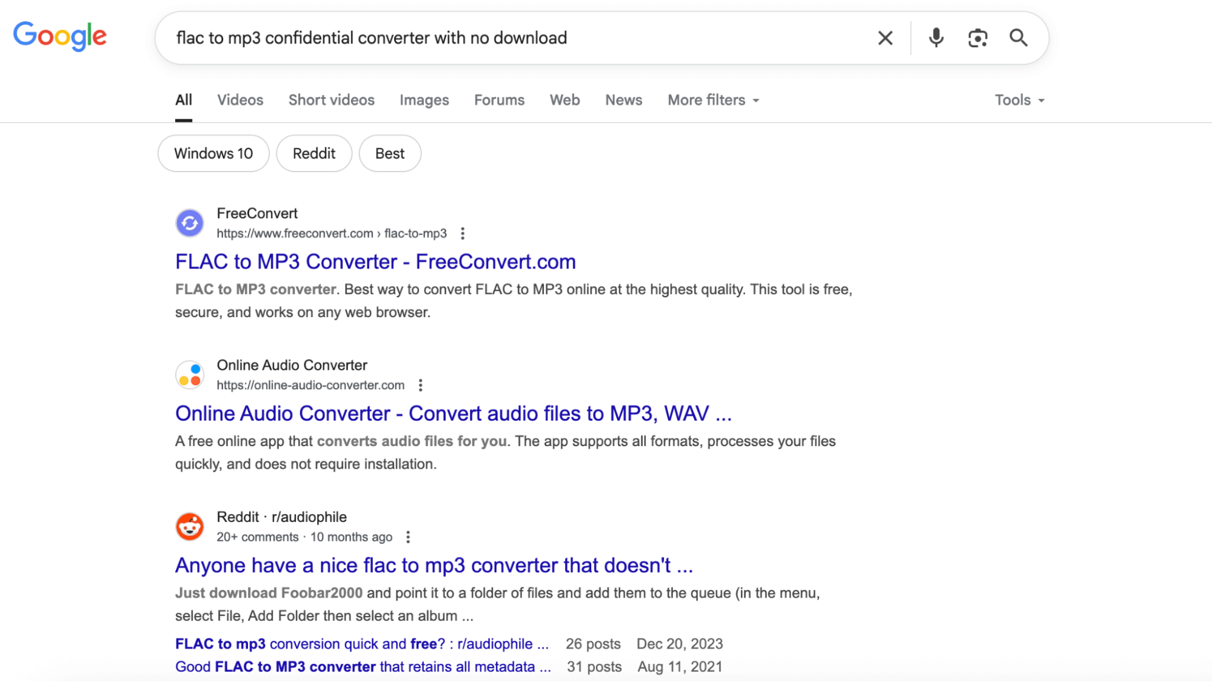Apply the Windows 10 filter chip

click(x=213, y=153)
